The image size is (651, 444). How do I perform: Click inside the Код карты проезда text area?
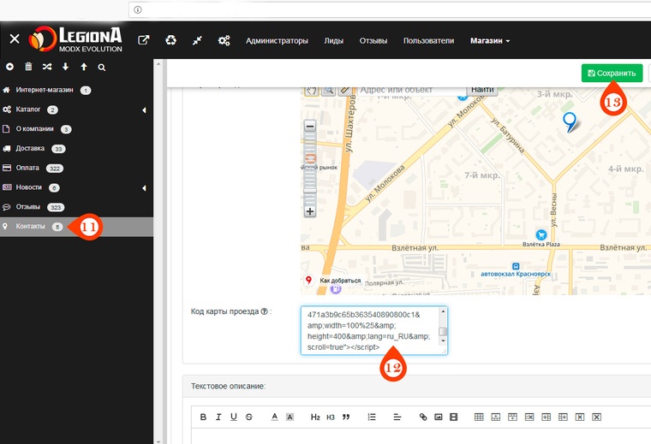[x=368, y=330]
